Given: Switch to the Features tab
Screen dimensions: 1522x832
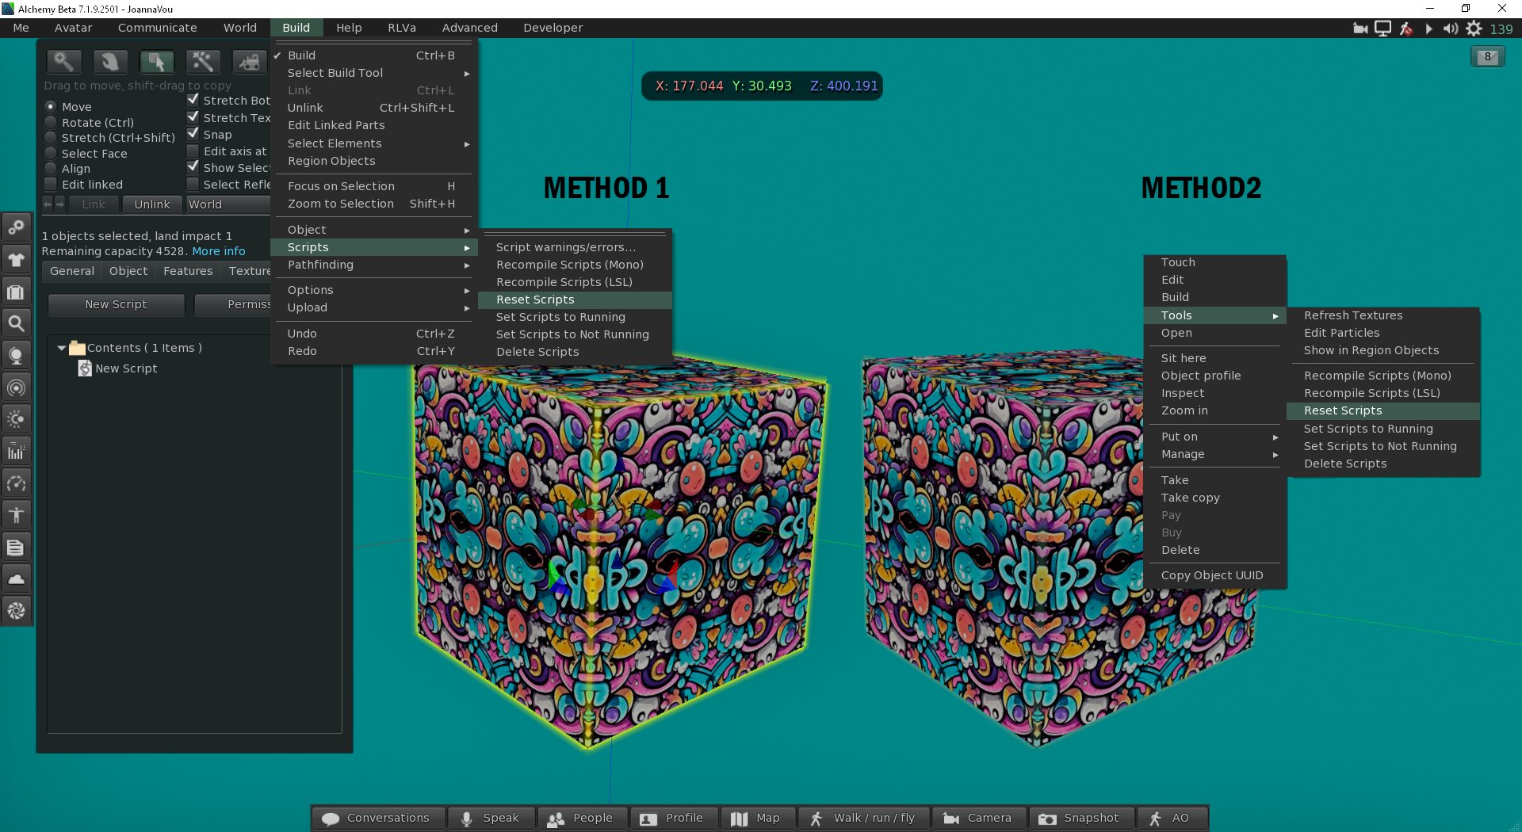Looking at the screenshot, I should (188, 271).
